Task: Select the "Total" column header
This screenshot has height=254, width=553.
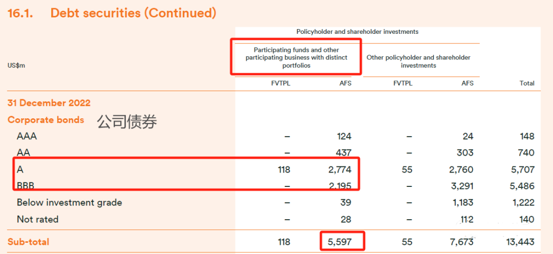Action: click(x=527, y=83)
